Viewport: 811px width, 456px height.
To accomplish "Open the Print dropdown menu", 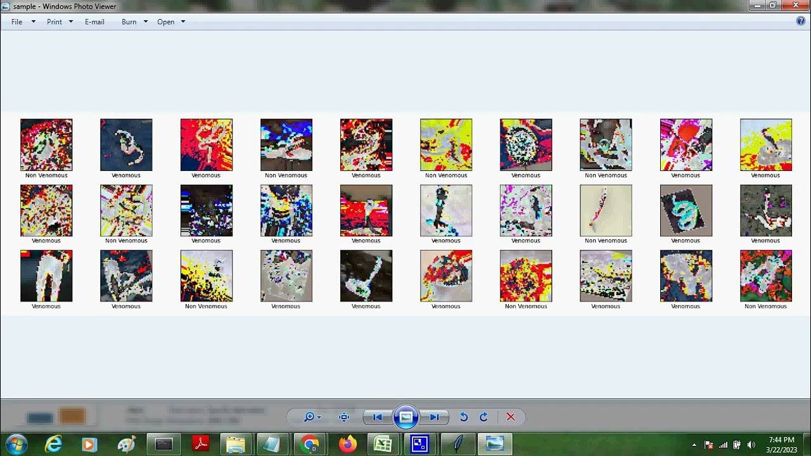I will coord(60,22).
